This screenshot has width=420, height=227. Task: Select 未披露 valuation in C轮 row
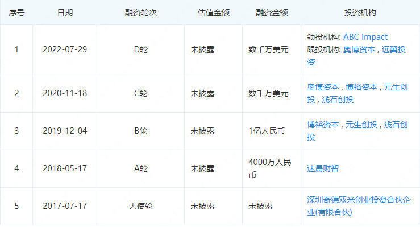202,93
